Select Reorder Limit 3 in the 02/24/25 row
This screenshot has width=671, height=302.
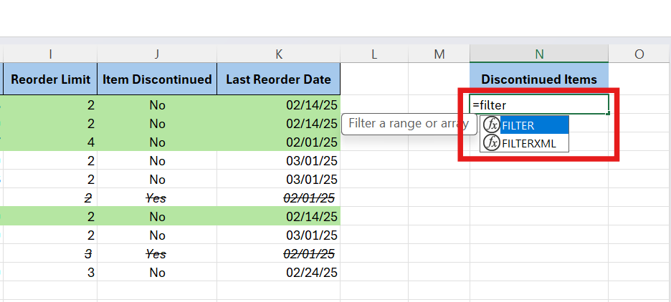point(50,272)
